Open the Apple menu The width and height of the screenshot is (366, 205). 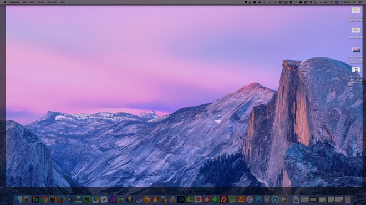5,2
